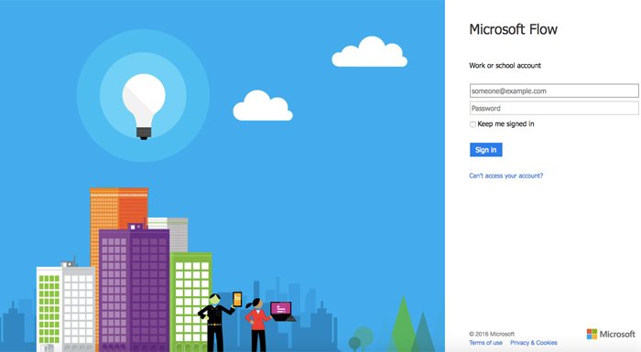Focus the Password input field
The width and height of the screenshot is (641, 352).
click(x=554, y=108)
